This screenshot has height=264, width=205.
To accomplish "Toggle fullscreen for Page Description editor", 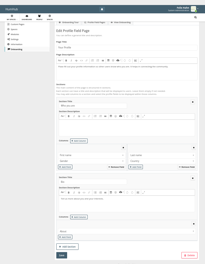I will click(x=141, y=60).
